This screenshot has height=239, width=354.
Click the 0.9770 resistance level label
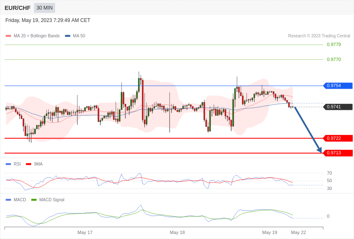(334, 59)
